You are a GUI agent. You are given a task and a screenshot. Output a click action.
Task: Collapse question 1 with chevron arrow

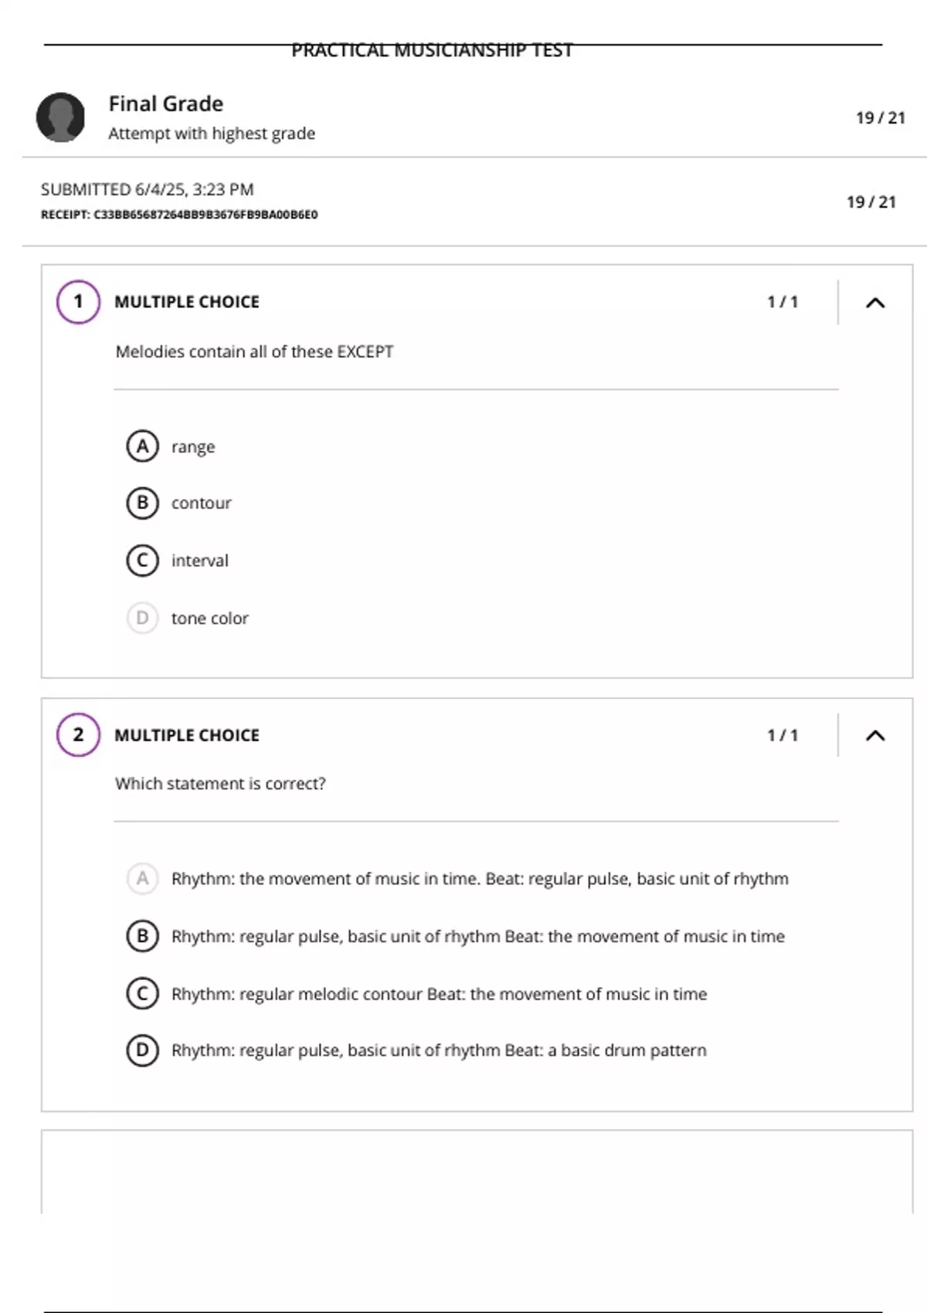click(x=875, y=303)
